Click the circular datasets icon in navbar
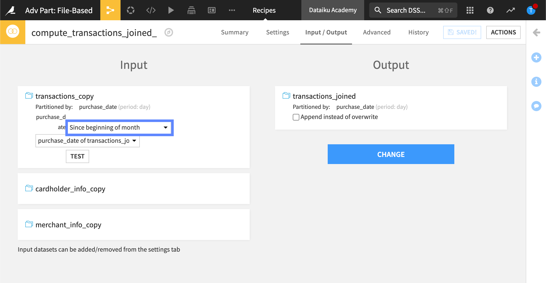Image resolution: width=546 pixels, height=283 pixels. pyautogui.click(x=130, y=10)
